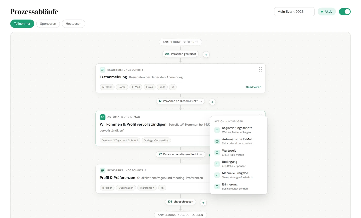Click the envelope icon in action menu

click(217, 141)
